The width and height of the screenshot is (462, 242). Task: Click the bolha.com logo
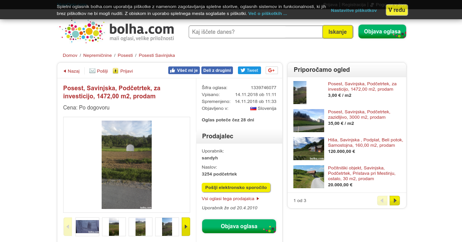tap(117, 32)
